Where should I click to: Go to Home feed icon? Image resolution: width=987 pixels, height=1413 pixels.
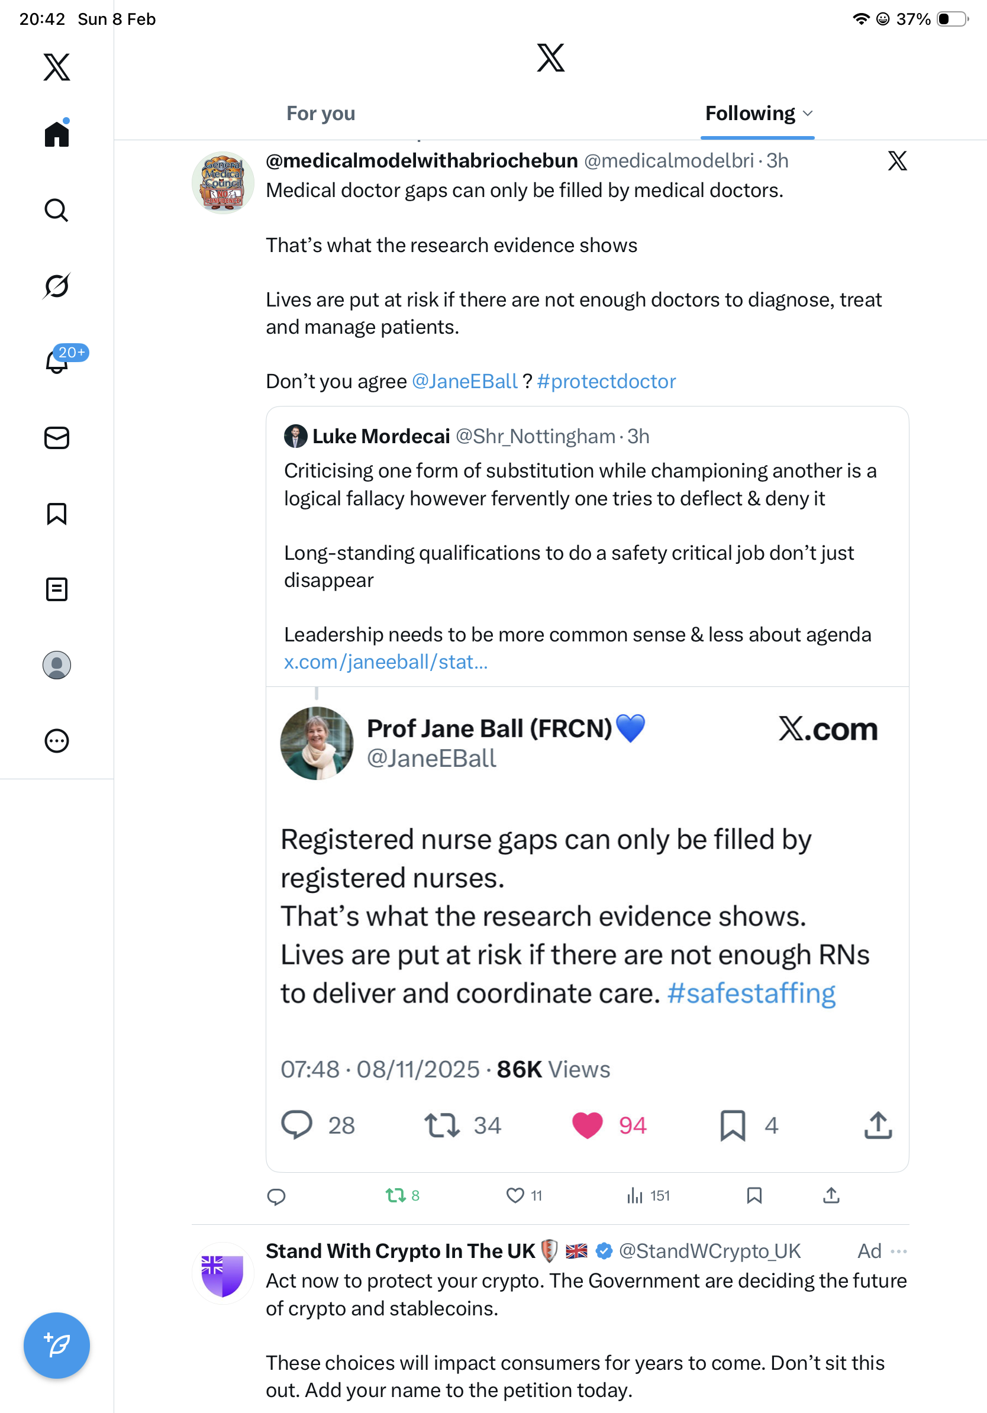pyautogui.click(x=57, y=134)
